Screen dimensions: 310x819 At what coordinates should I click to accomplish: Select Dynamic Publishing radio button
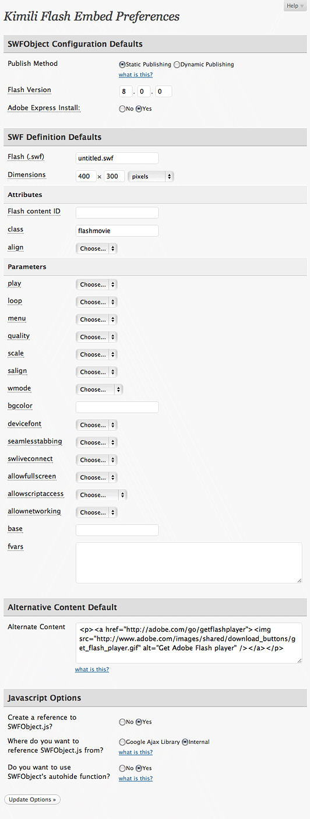coord(177,65)
